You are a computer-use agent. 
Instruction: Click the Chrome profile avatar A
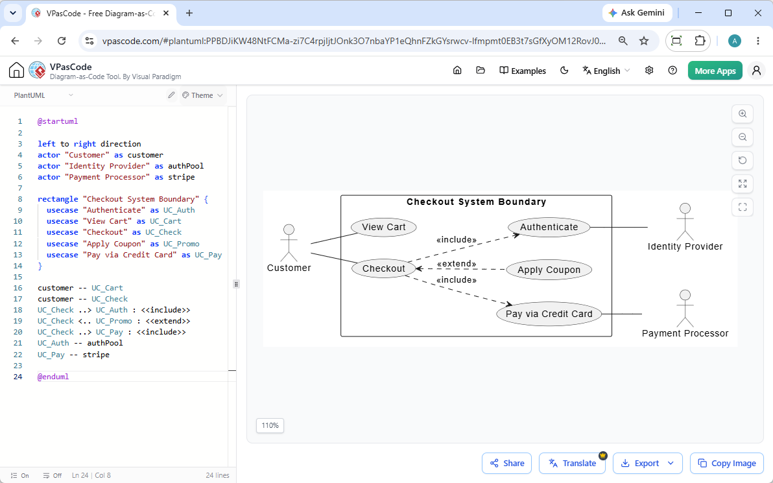pyautogui.click(x=735, y=41)
